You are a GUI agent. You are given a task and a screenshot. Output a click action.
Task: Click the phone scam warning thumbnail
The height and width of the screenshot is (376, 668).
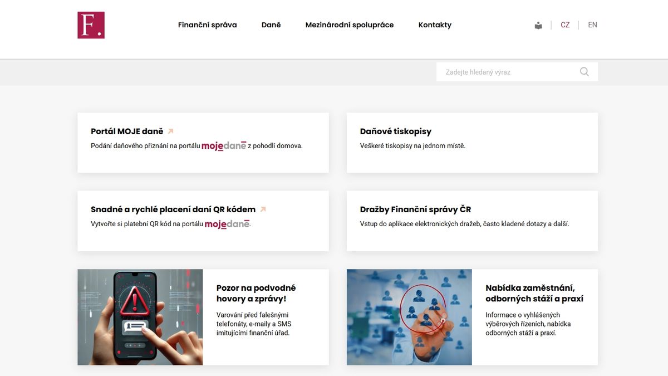point(140,317)
